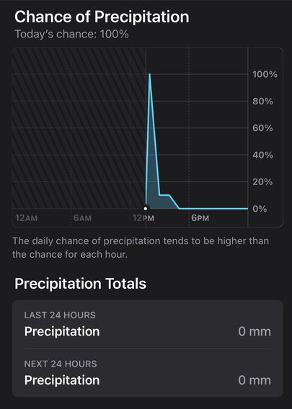Tap the 100% peak of the precipitation line
This screenshot has width=292, height=409.
tap(149, 74)
